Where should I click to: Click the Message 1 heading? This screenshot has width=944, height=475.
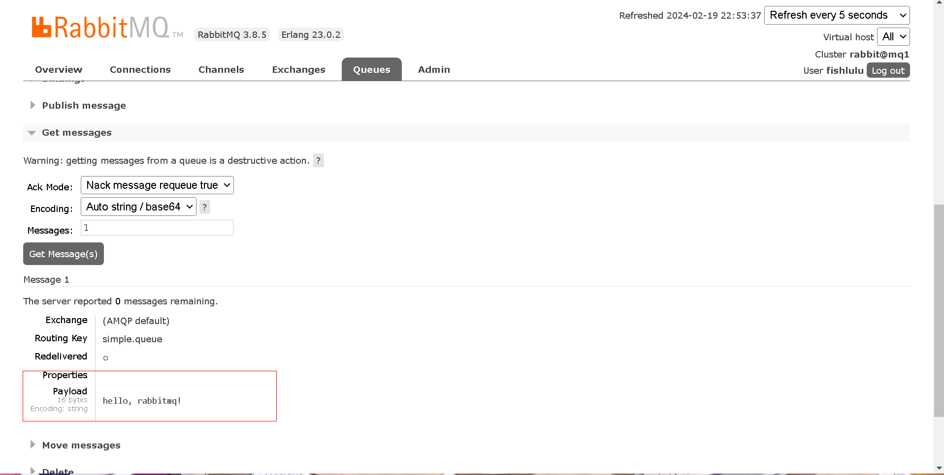(x=46, y=280)
